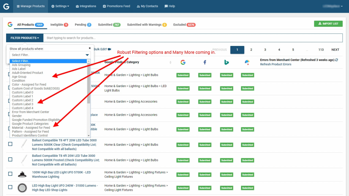The width and height of the screenshot is (349, 196).
Task: Click the Bing channel column icon
Action: click(x=226, y=62)
